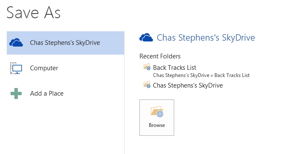Click the Browse button label

(157, 125)
